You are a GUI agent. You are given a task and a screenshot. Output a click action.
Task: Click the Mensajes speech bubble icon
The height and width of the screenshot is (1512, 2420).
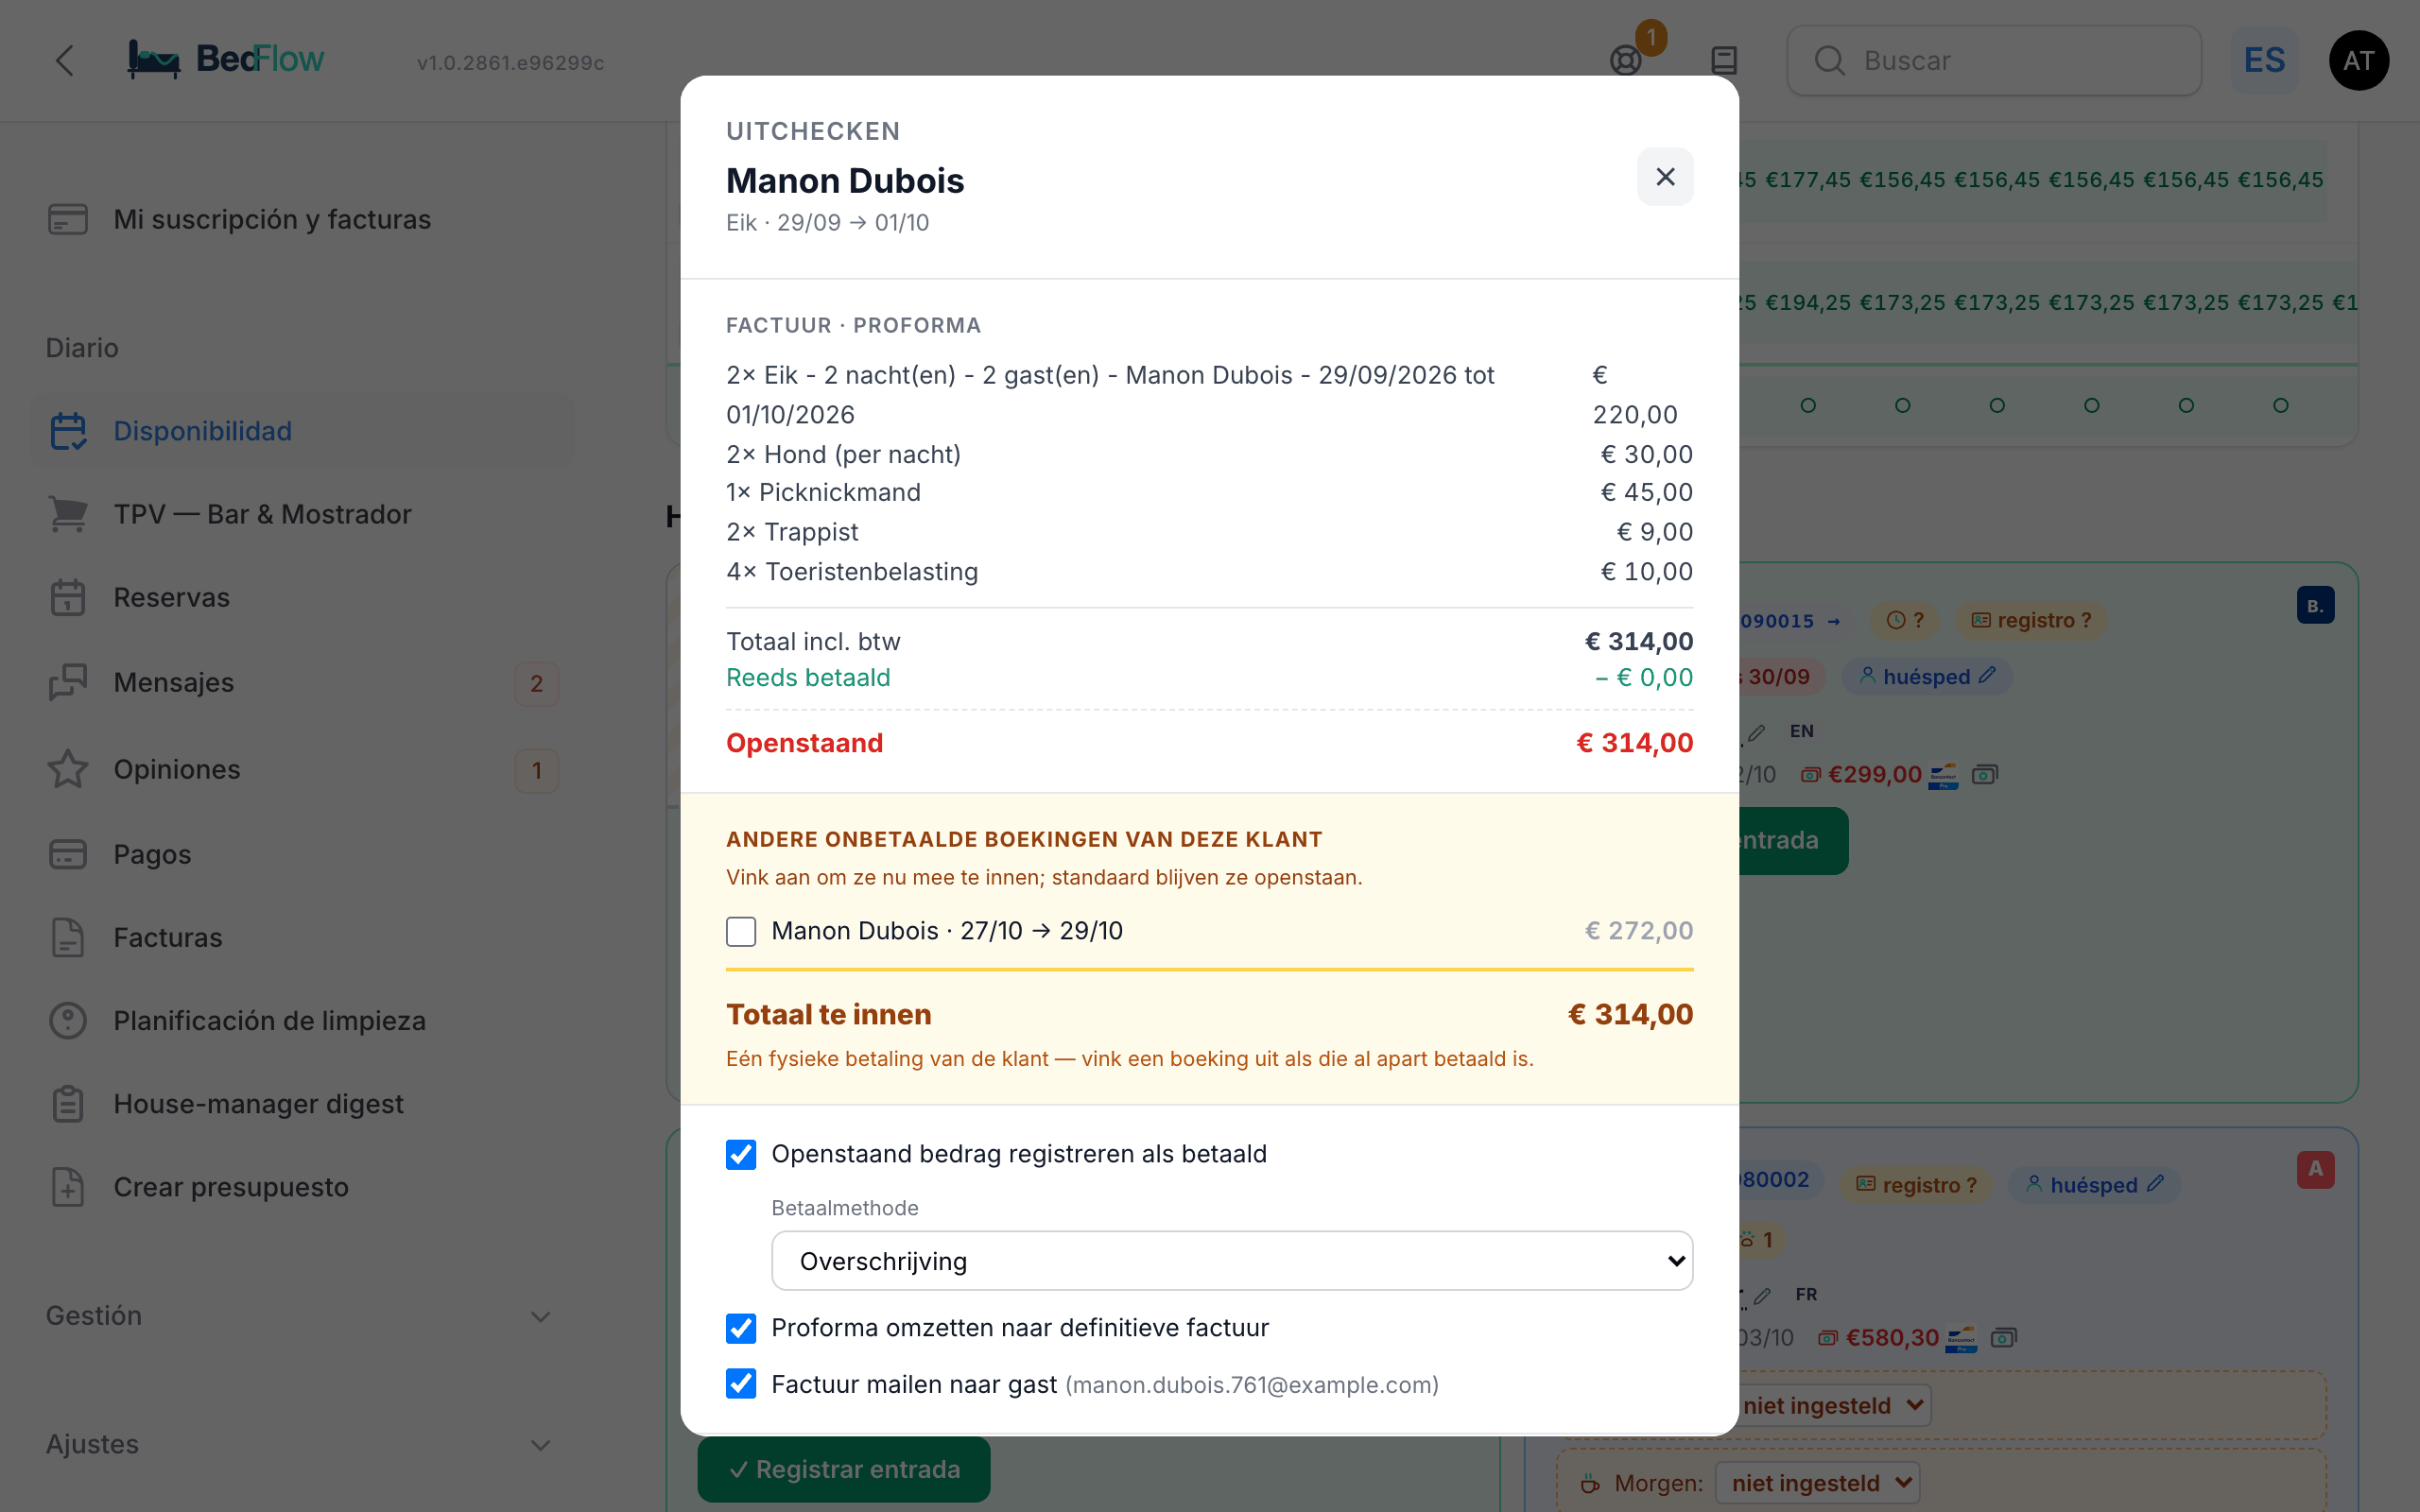tap(68, 682)
